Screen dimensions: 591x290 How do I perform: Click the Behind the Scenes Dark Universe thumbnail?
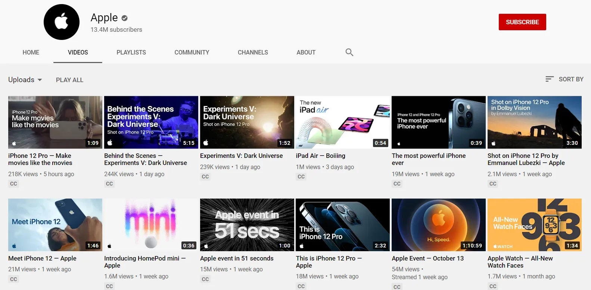pyautogui.click(x=151, y=122)
